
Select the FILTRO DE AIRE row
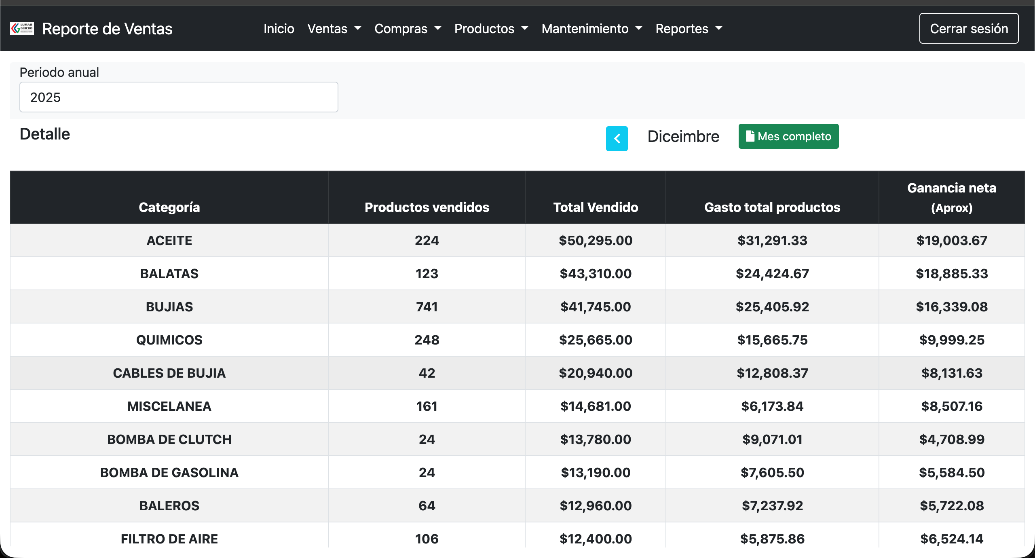coord(169,538)
